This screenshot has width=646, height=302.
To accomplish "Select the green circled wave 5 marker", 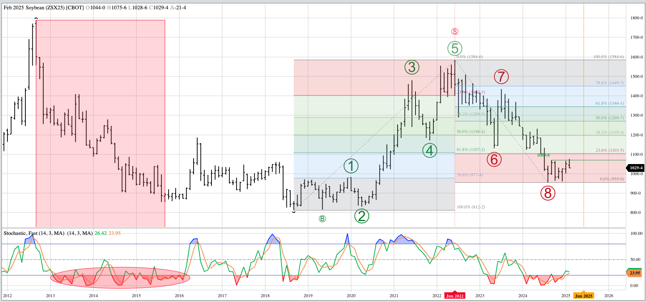I will [455, 48].
